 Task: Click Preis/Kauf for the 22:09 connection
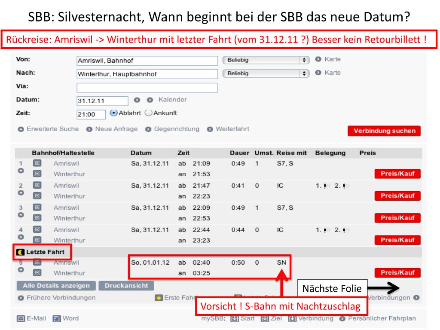point(397,218)
